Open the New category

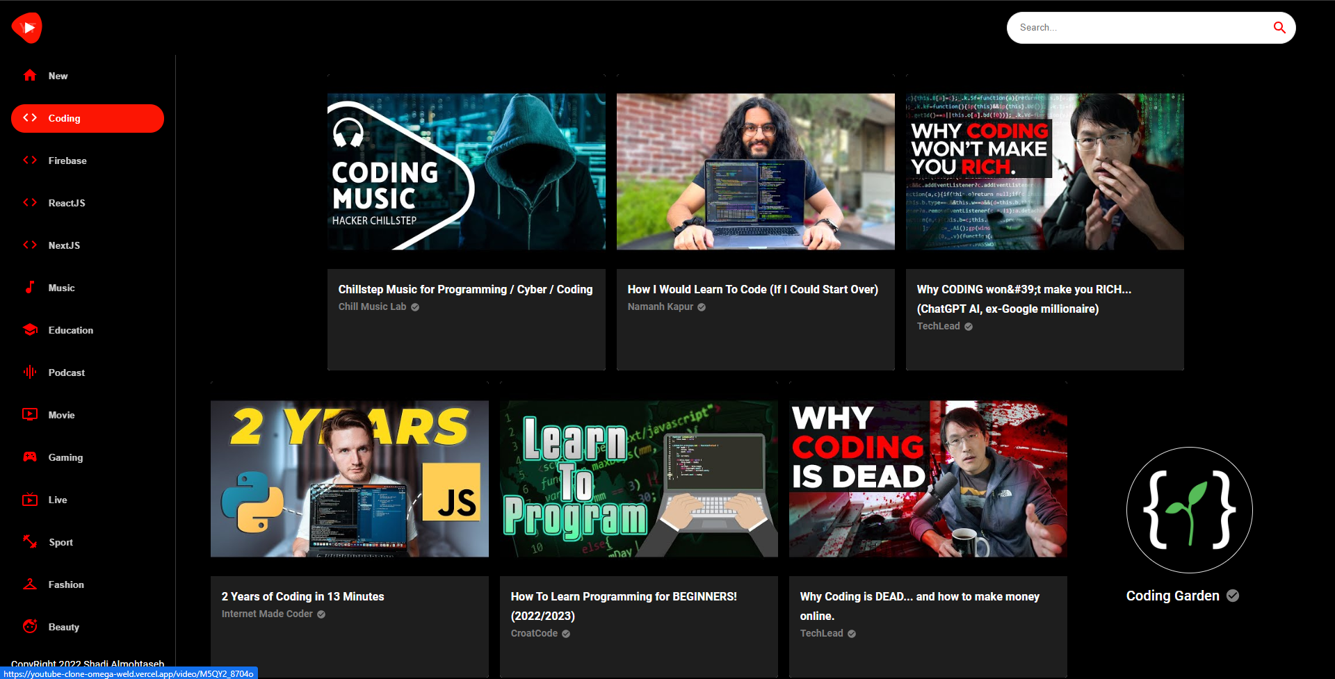(x=88, y=76)
